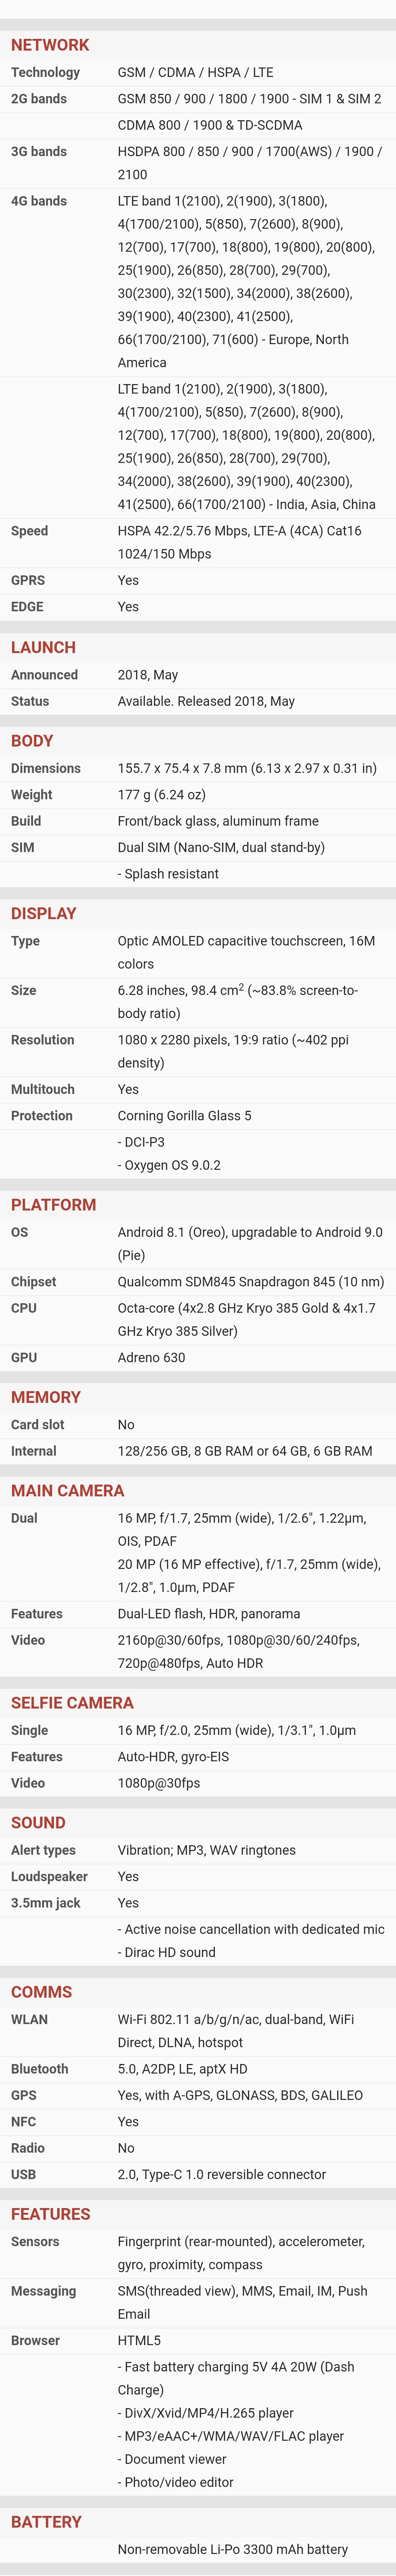Click the 3.5mm jack spec label
The width and height of the screenshot is (396, 2576).
[46, 1903]
